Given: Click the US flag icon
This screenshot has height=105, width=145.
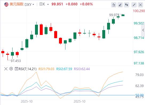Looking at the screenshot, I should pyautogui.click(x=6, y=4).
